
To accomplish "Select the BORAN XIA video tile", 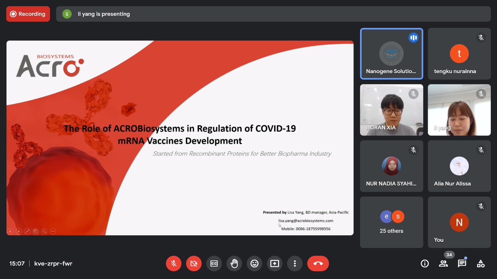I will coord(391,110).
